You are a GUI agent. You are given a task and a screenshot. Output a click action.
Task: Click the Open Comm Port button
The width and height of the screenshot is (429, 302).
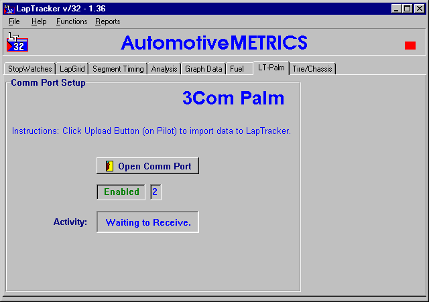pyautogui.click(x=147, y=165)
